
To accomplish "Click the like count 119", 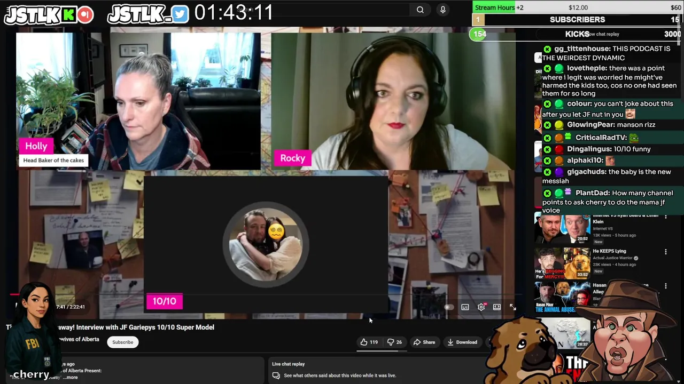I will pos(374,342).
